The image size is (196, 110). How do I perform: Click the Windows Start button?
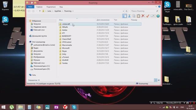pos(3,107)
